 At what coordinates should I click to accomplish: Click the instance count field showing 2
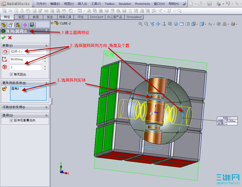pyautogui.click(x=26, y=67)
